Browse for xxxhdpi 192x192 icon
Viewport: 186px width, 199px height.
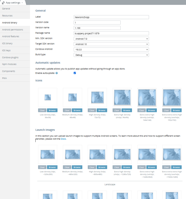pyautogui.click(x=176, y=110)
